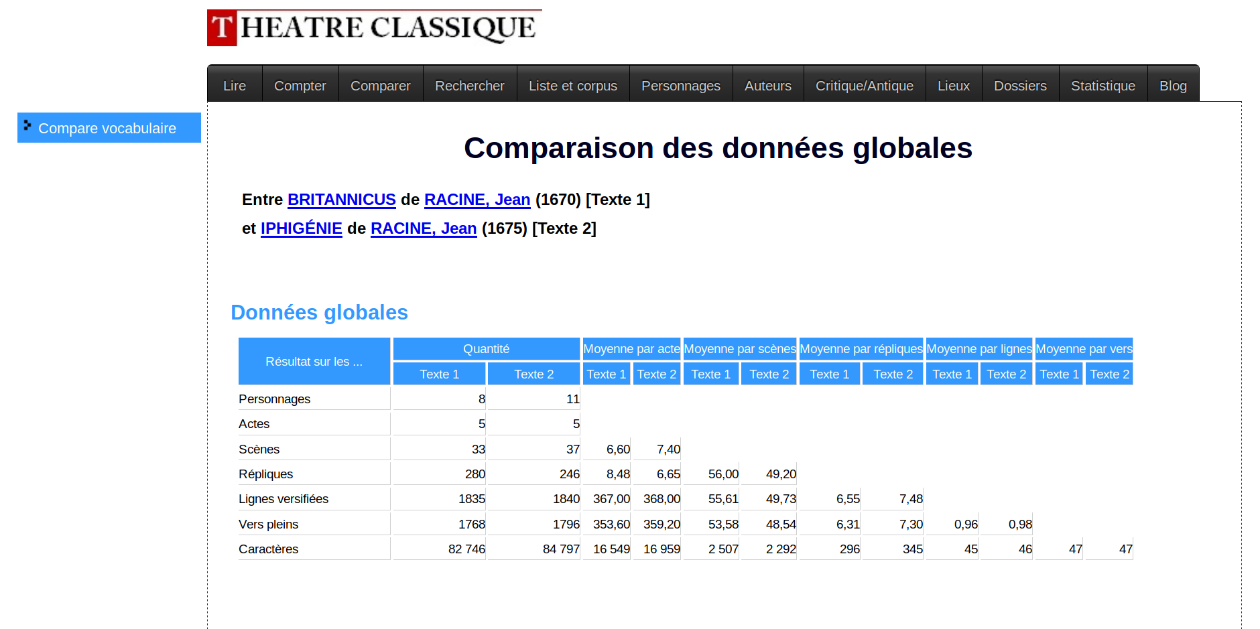Screen dimensions: 1260x629
Task: Open the Blog menu item
Action: (1173, 86)
